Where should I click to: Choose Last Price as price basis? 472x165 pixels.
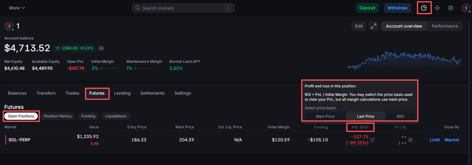point(365,116)
